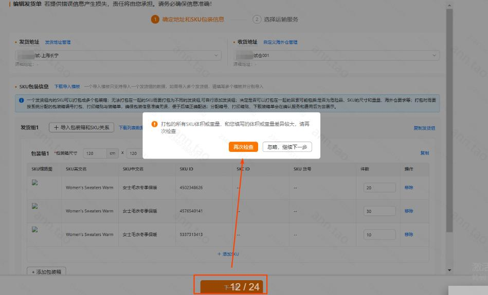Click thumbnail of SKU 4576540141
This screenshot has height=295, width=488.
click(35, 206)
